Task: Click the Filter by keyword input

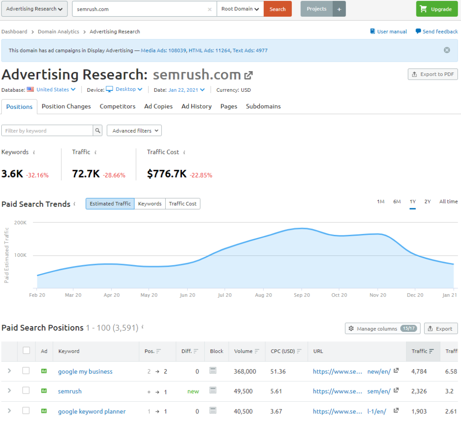Action: (47, 130)
